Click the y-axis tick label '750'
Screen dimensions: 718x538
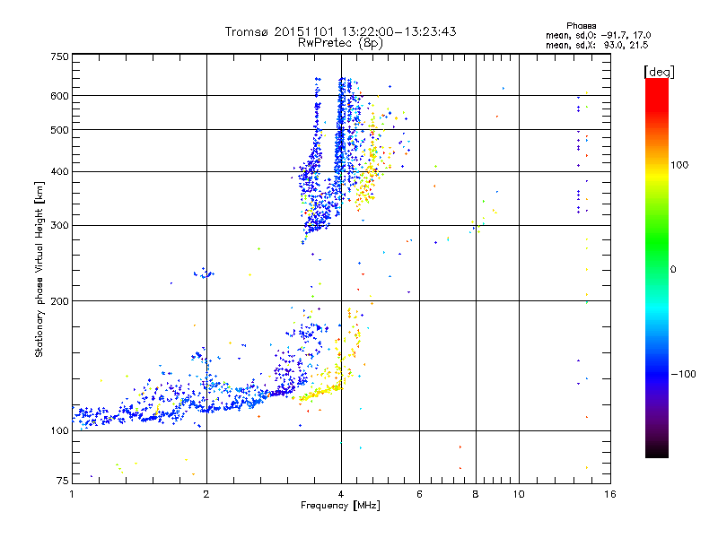pos(59,56)
